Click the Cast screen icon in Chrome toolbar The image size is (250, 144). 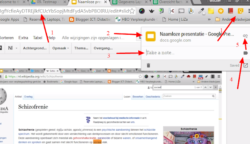(x=181, y=11)
